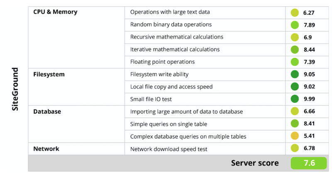Click the orange dot next to 5.41
Viewport: 332px width, 175px height.
[x=295, y=136]
